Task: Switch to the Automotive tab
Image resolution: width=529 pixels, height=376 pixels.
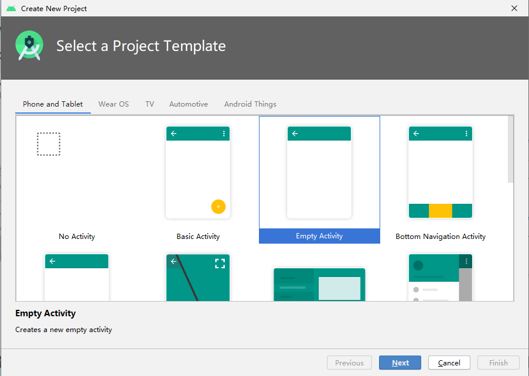Action: pyautogui.click(x=189, y=104)
